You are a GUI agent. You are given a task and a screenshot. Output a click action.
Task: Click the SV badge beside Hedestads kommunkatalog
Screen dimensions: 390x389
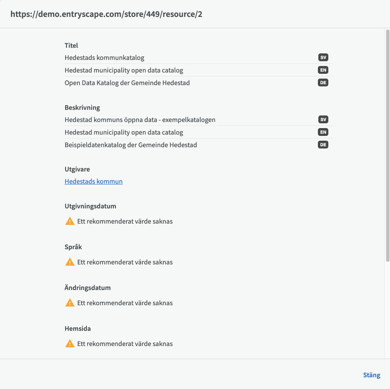(x=323, y=57)
